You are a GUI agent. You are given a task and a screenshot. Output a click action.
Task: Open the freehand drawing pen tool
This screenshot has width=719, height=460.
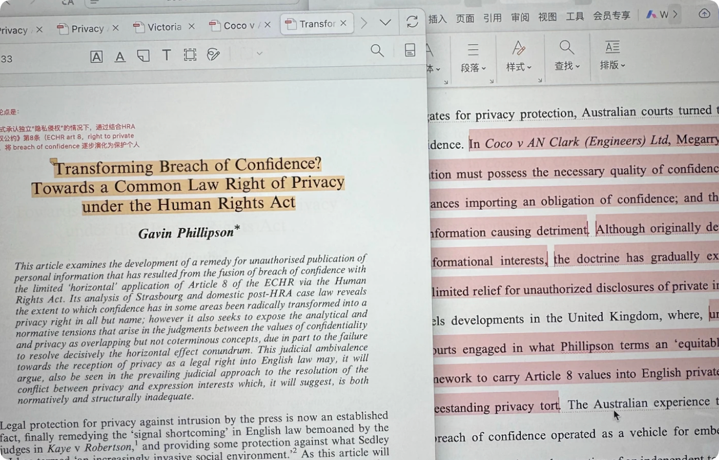click(x=213, y=54)
